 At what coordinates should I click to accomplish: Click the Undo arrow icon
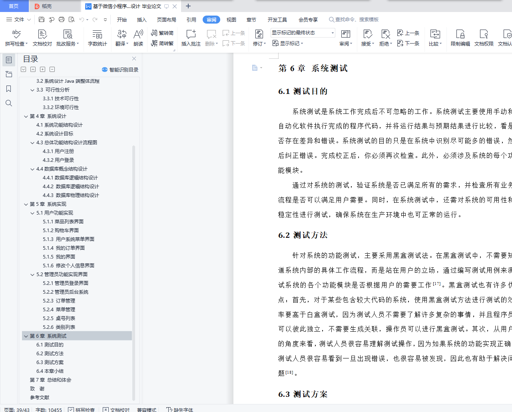pyautogui.click(x=82, y=19)
